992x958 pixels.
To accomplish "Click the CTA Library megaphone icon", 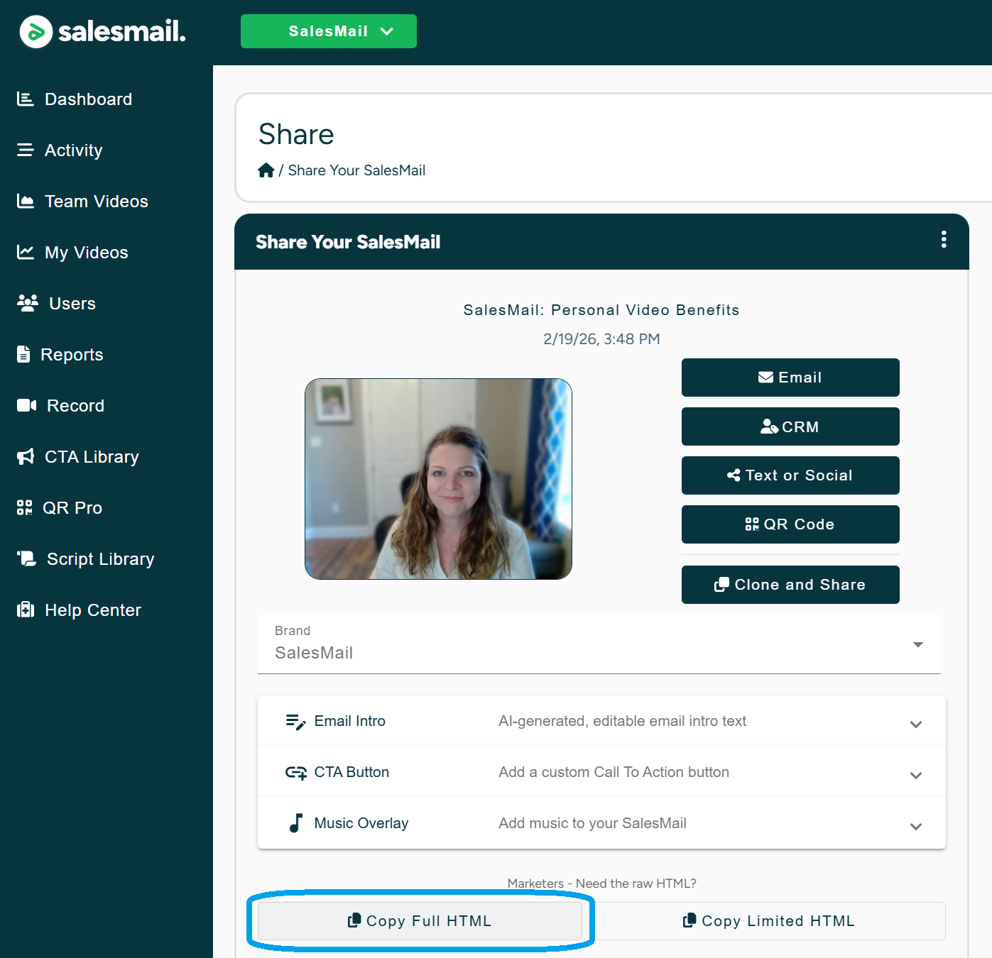I will point(26,456).
